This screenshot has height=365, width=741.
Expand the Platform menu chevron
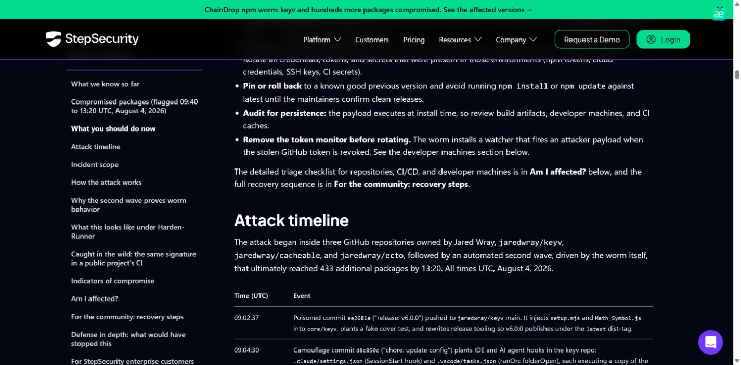point(337,40)
